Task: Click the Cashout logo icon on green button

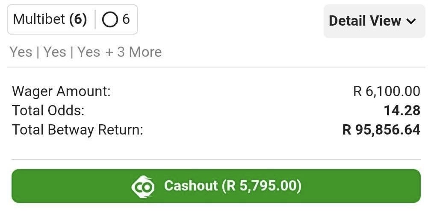Action: point(143,186)
